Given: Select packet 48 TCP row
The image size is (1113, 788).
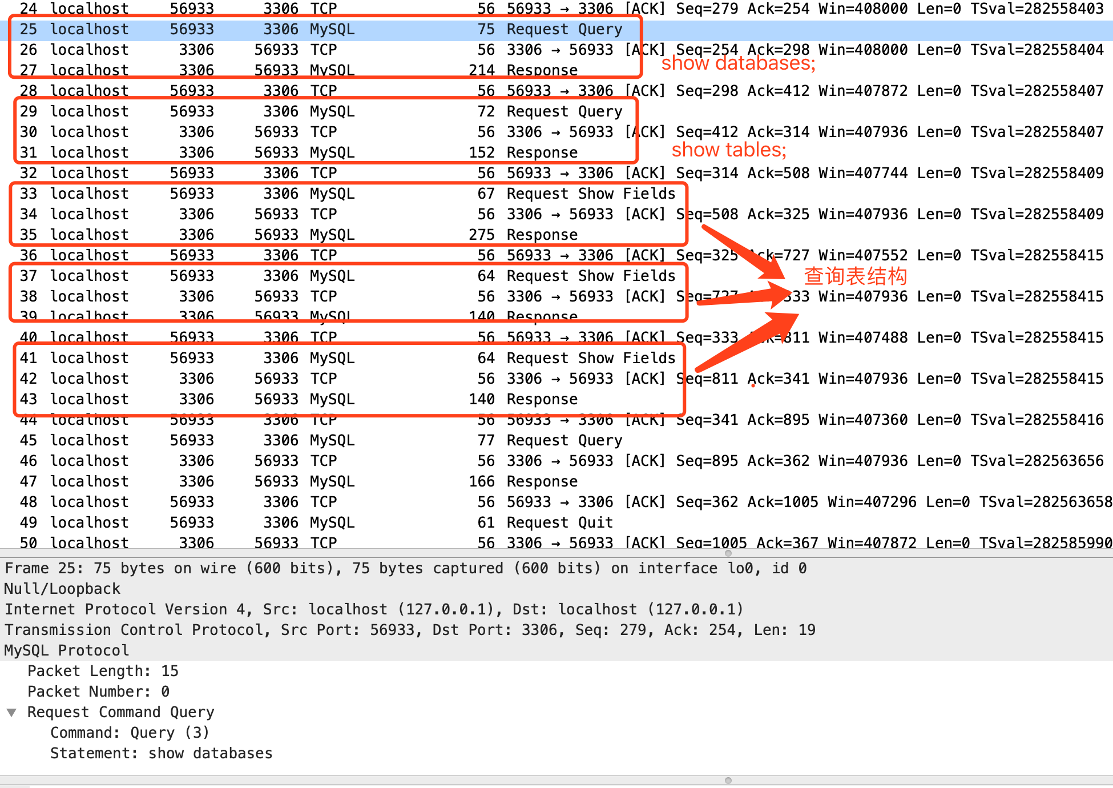Looking at the screenshot, I should [x=556, y=502].
